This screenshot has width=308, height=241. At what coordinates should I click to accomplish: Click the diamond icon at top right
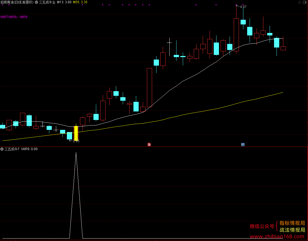pyautogui.click(x=300, y=2)
